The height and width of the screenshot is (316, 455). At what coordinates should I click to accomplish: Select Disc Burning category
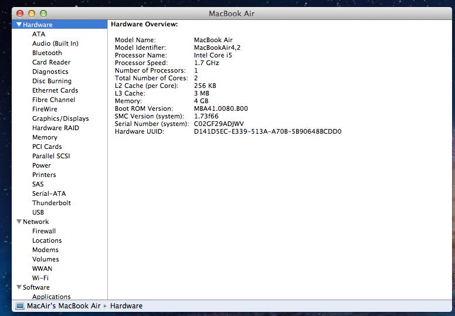(x=52, y=81)
